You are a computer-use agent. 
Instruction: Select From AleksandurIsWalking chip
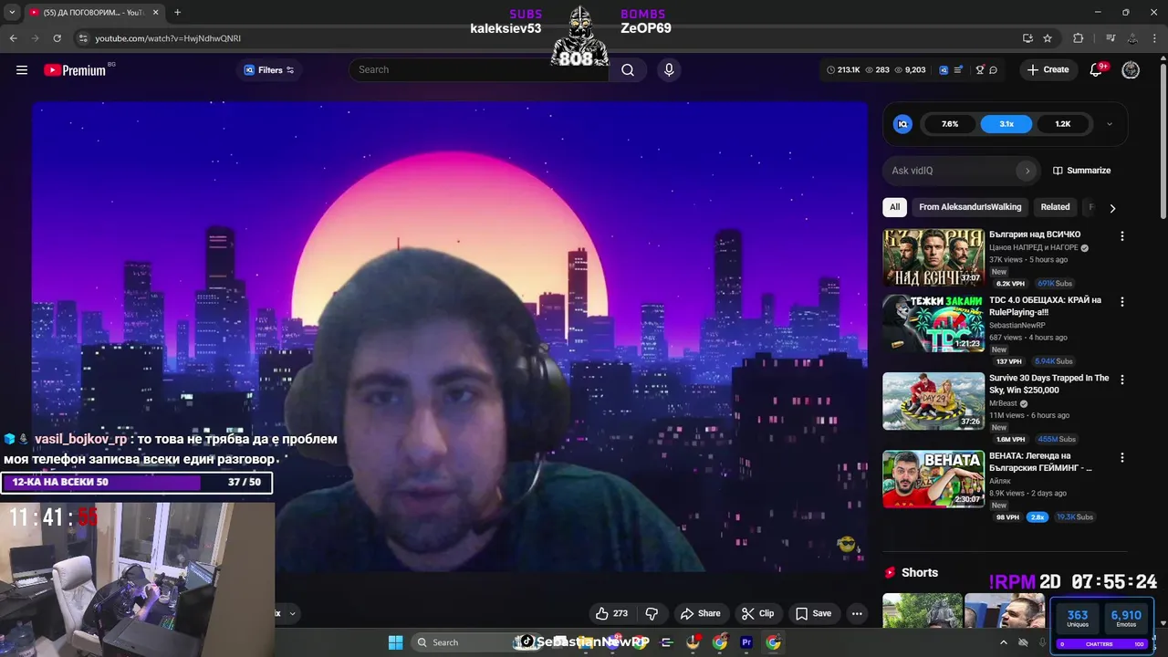[970, 207]
